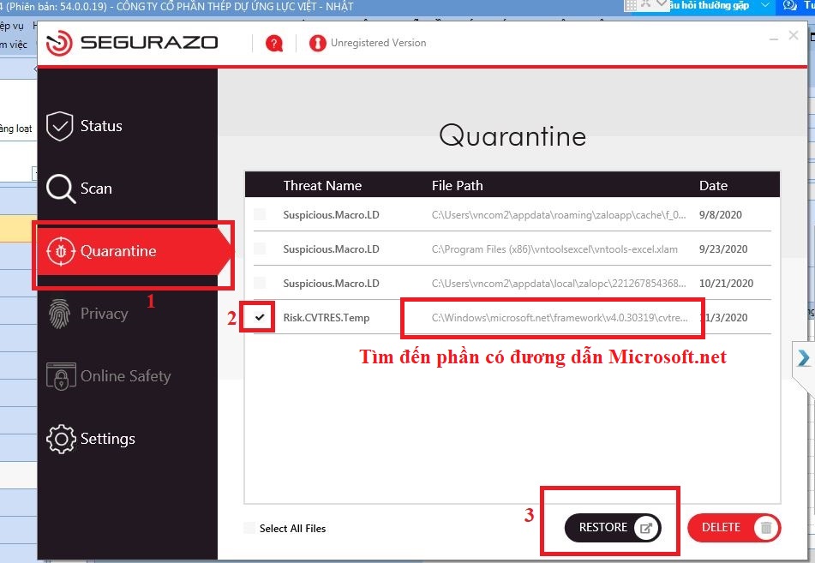
Task: Expand the blue chevron panel in background window
Action: 804,358
